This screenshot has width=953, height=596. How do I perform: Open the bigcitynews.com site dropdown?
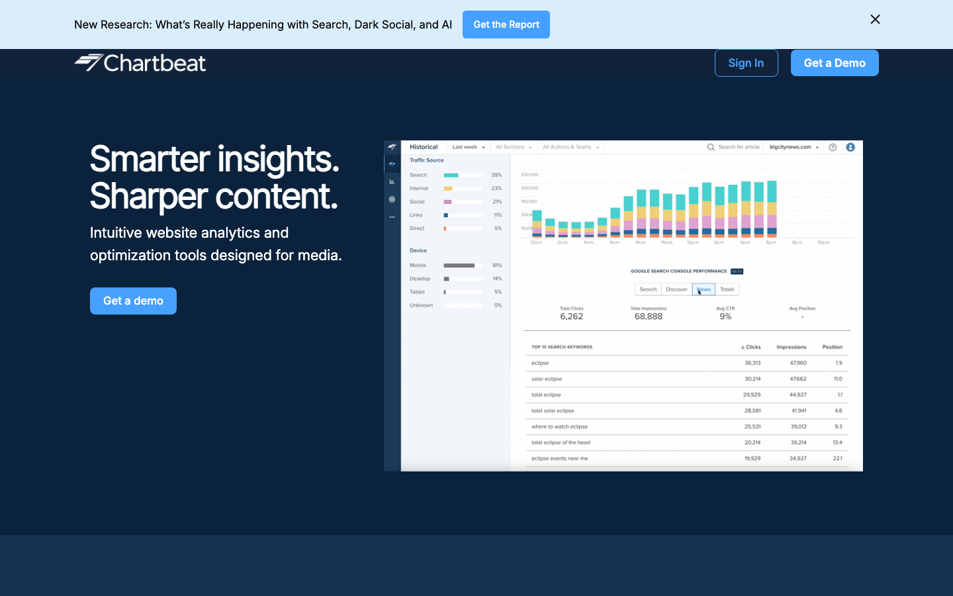click(794, 147)
